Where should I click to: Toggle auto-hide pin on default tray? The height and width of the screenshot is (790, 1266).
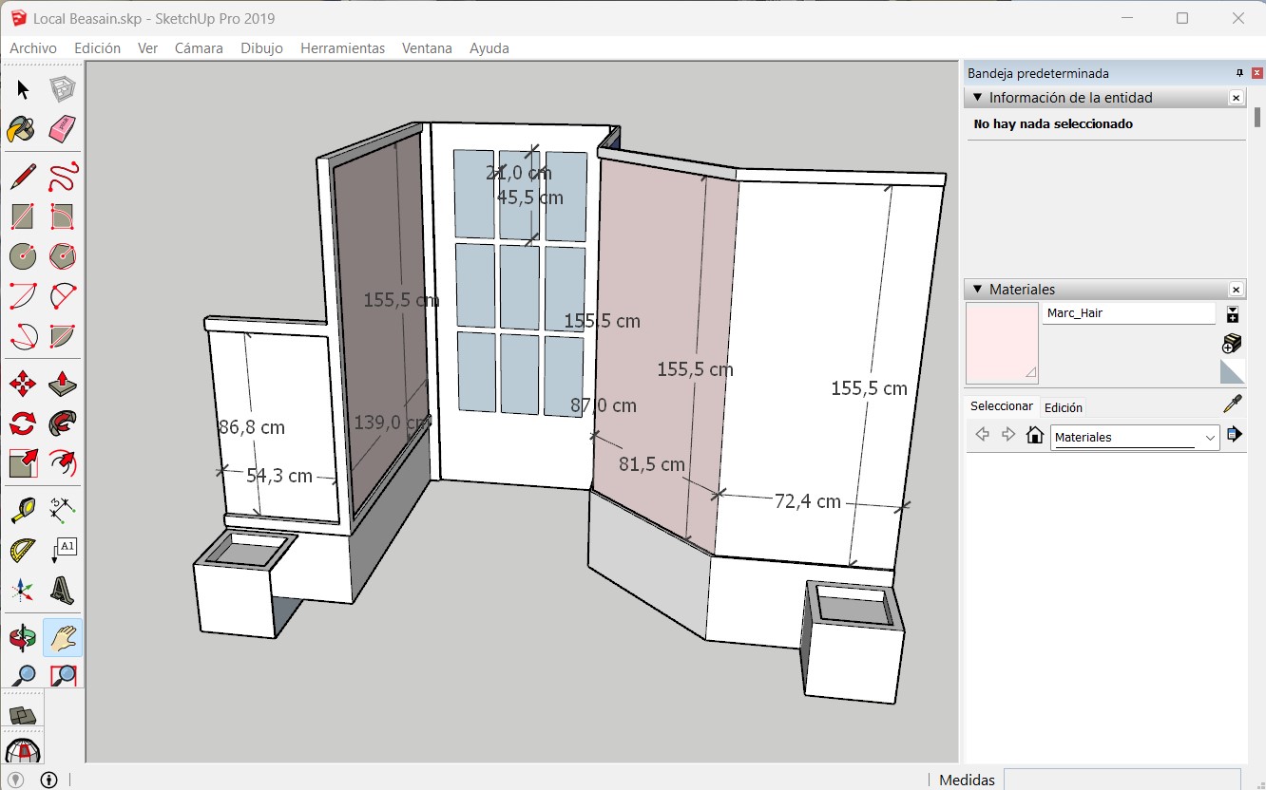coord(1239,73)
